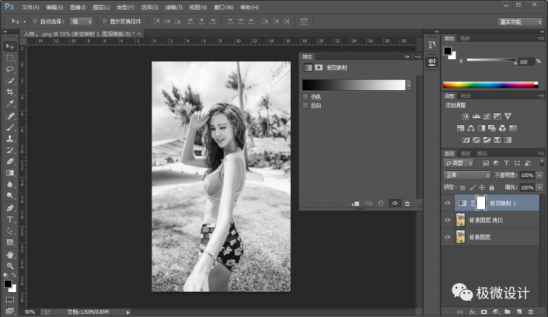Select the 渐变映射 1 layer mask thumbnail
Image resolution: width=548 pixels, height=317 pixels.
tap(481, 203)
